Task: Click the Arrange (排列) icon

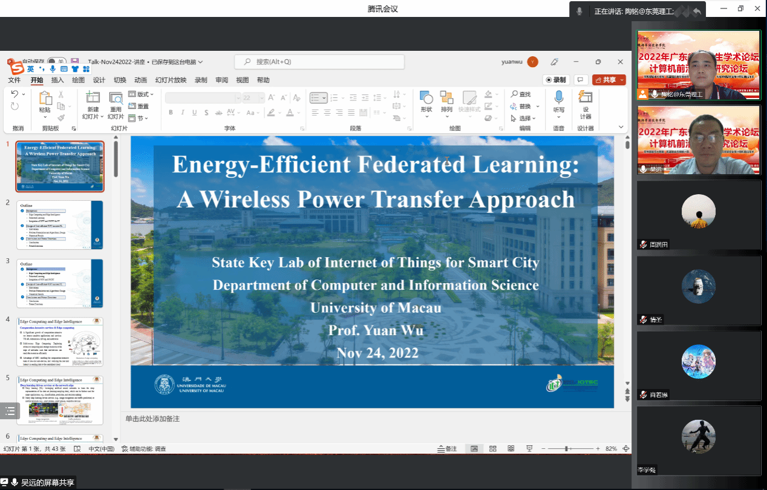Action: 446,98
